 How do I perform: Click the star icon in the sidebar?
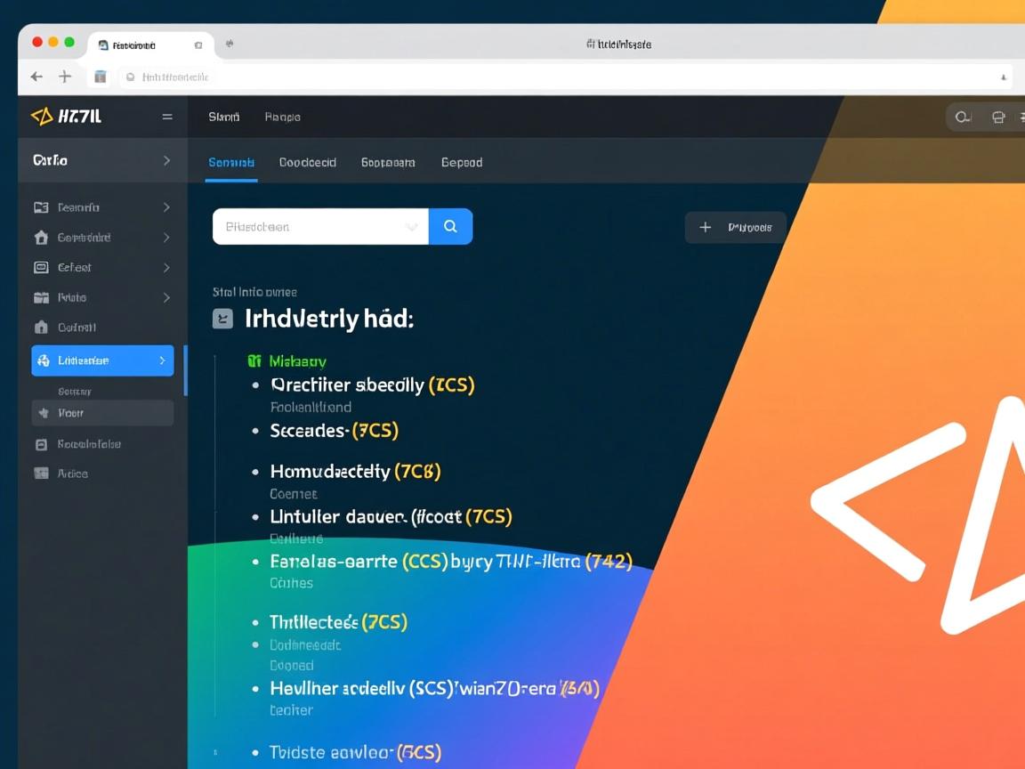click(x=42, y=413)
